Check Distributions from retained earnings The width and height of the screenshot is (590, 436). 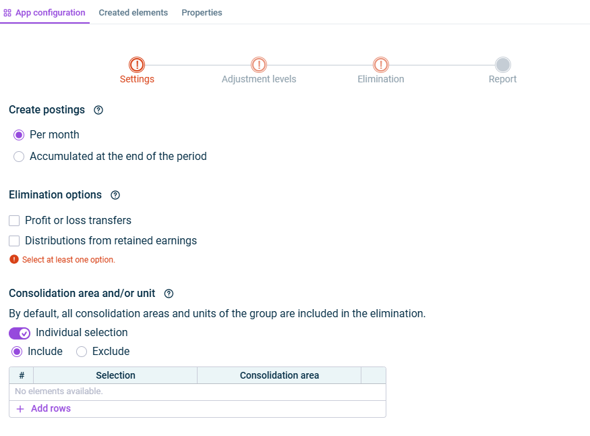pyautogui.click(x=14, y=241)
